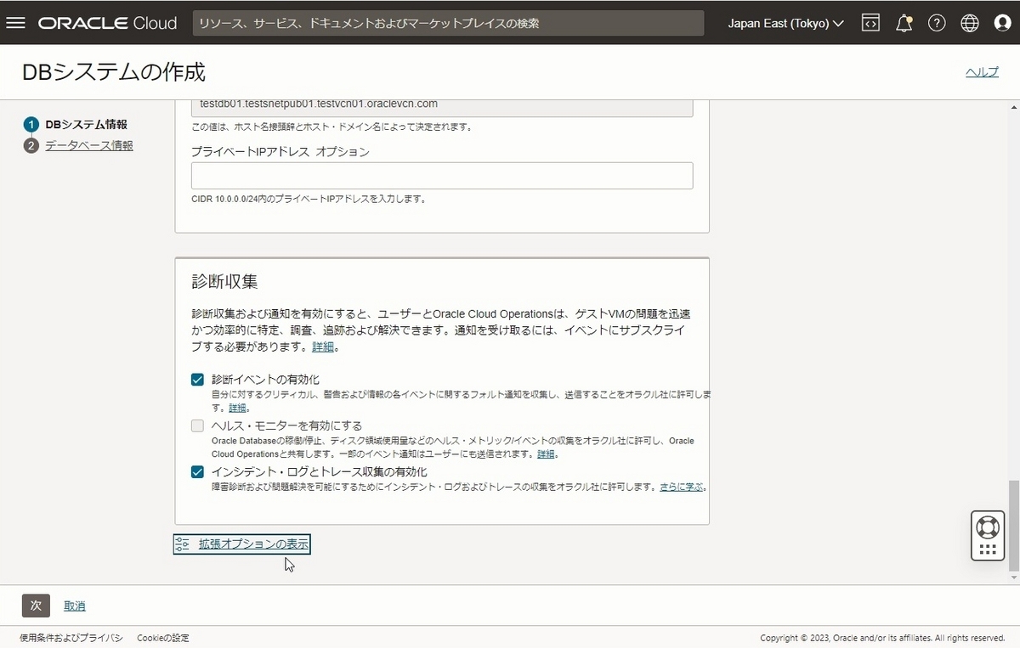Disable インシデント・ログとトレース収集の有効化
Screen dimensions: 1020x648
[x=196, y=471]
